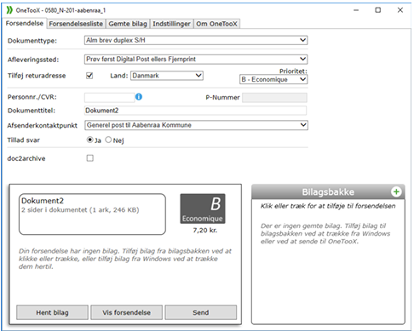Click the info icon beside Personnr./CVR
The image size is (414, 331).
click(139, 97)
